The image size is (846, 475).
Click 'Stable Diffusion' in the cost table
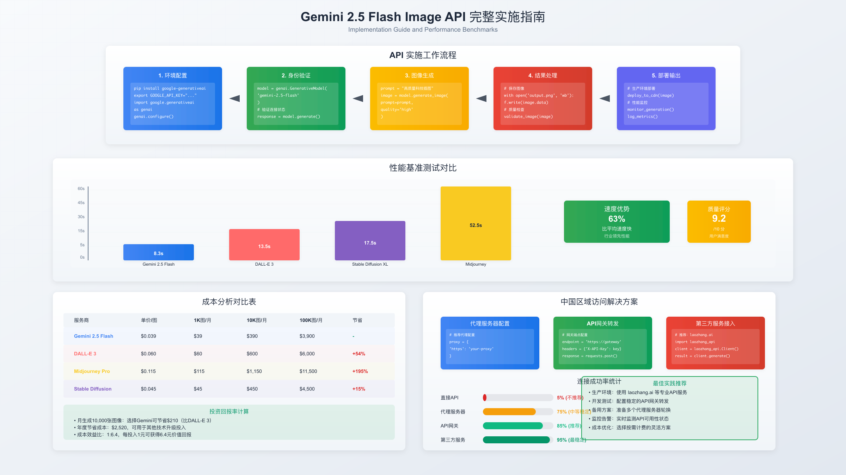[93, 389]
